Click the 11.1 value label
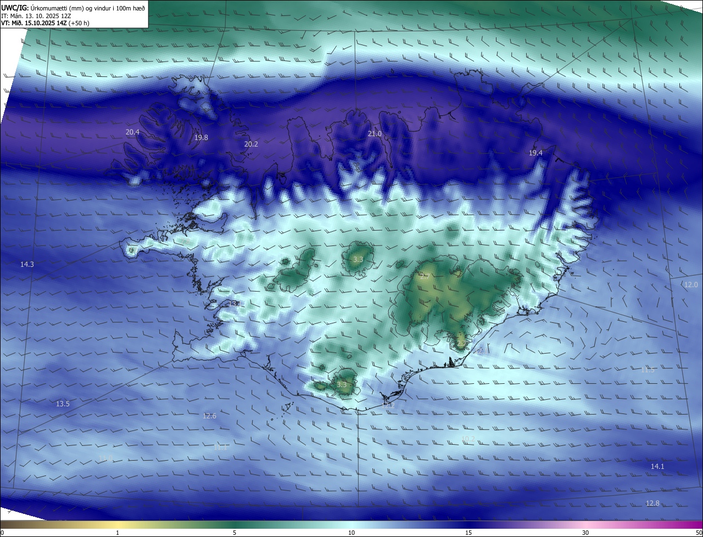Screen dimensions: 703x537 coord(220,448)
